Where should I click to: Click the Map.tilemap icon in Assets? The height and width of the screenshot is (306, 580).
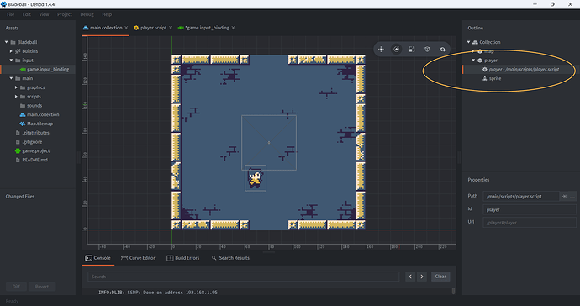pyautogui.click(x=23, y=124)
